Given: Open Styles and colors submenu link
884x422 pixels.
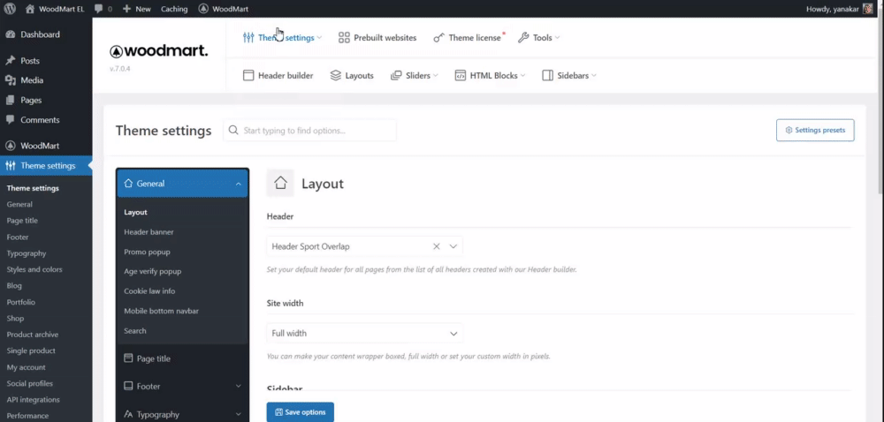Looking at the screenshot, I should coord(34,269).
